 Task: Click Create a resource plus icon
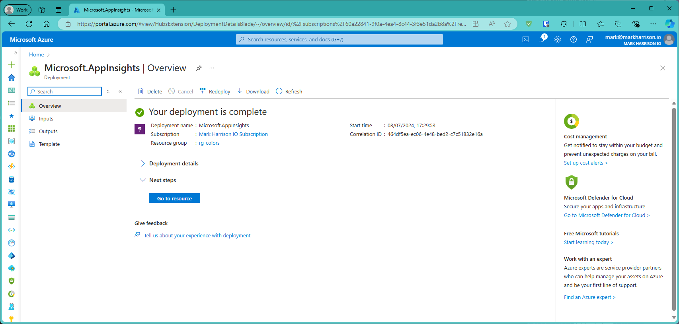(12, 65)
